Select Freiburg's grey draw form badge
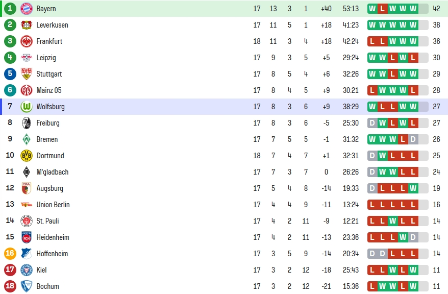This screenshot has width=448, height=294. point(372,123)
